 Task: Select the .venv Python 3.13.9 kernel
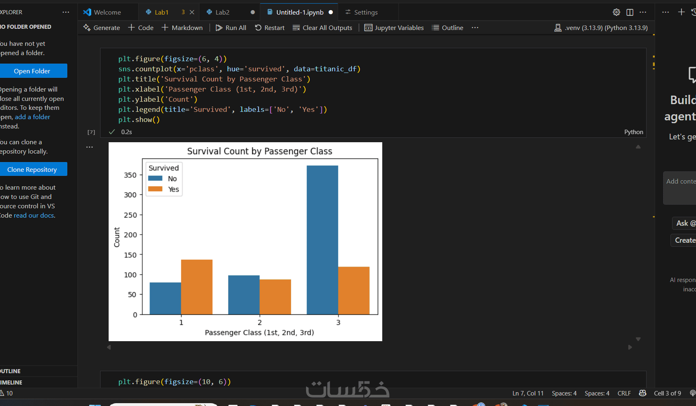pyautogui.click(x=601, y=28)
